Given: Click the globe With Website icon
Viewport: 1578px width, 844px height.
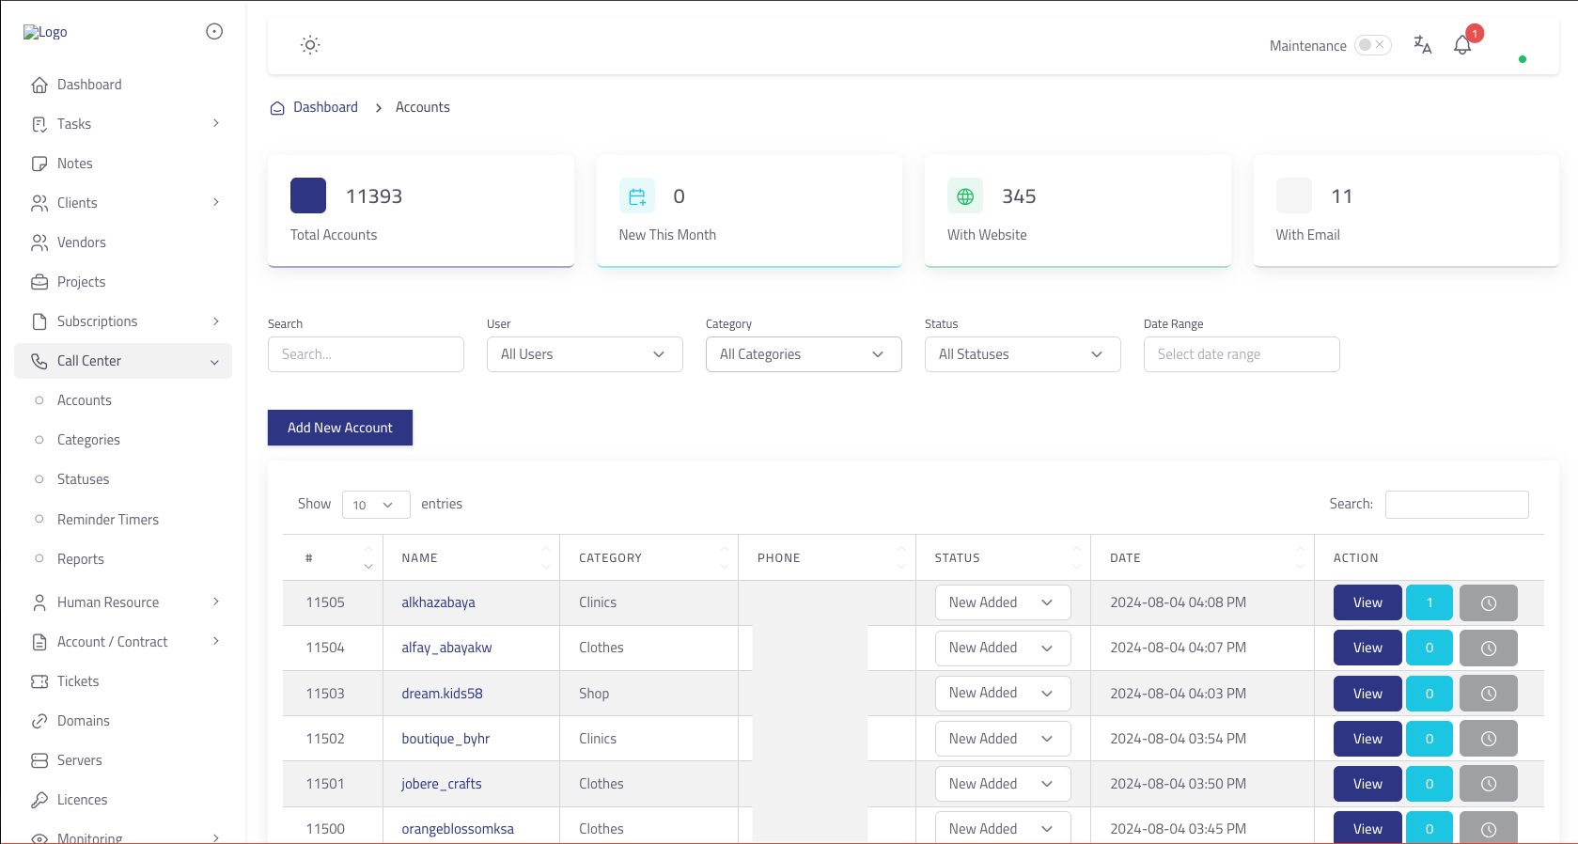Looking at the screenshot, I should pos(964,196).
